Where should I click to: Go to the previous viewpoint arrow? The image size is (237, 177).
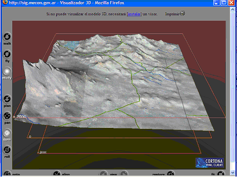(104, 174)
